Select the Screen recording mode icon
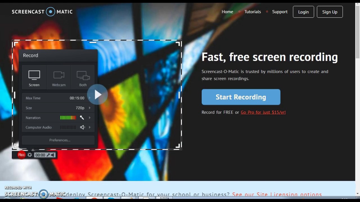360x202 pixels. [34, 75]
